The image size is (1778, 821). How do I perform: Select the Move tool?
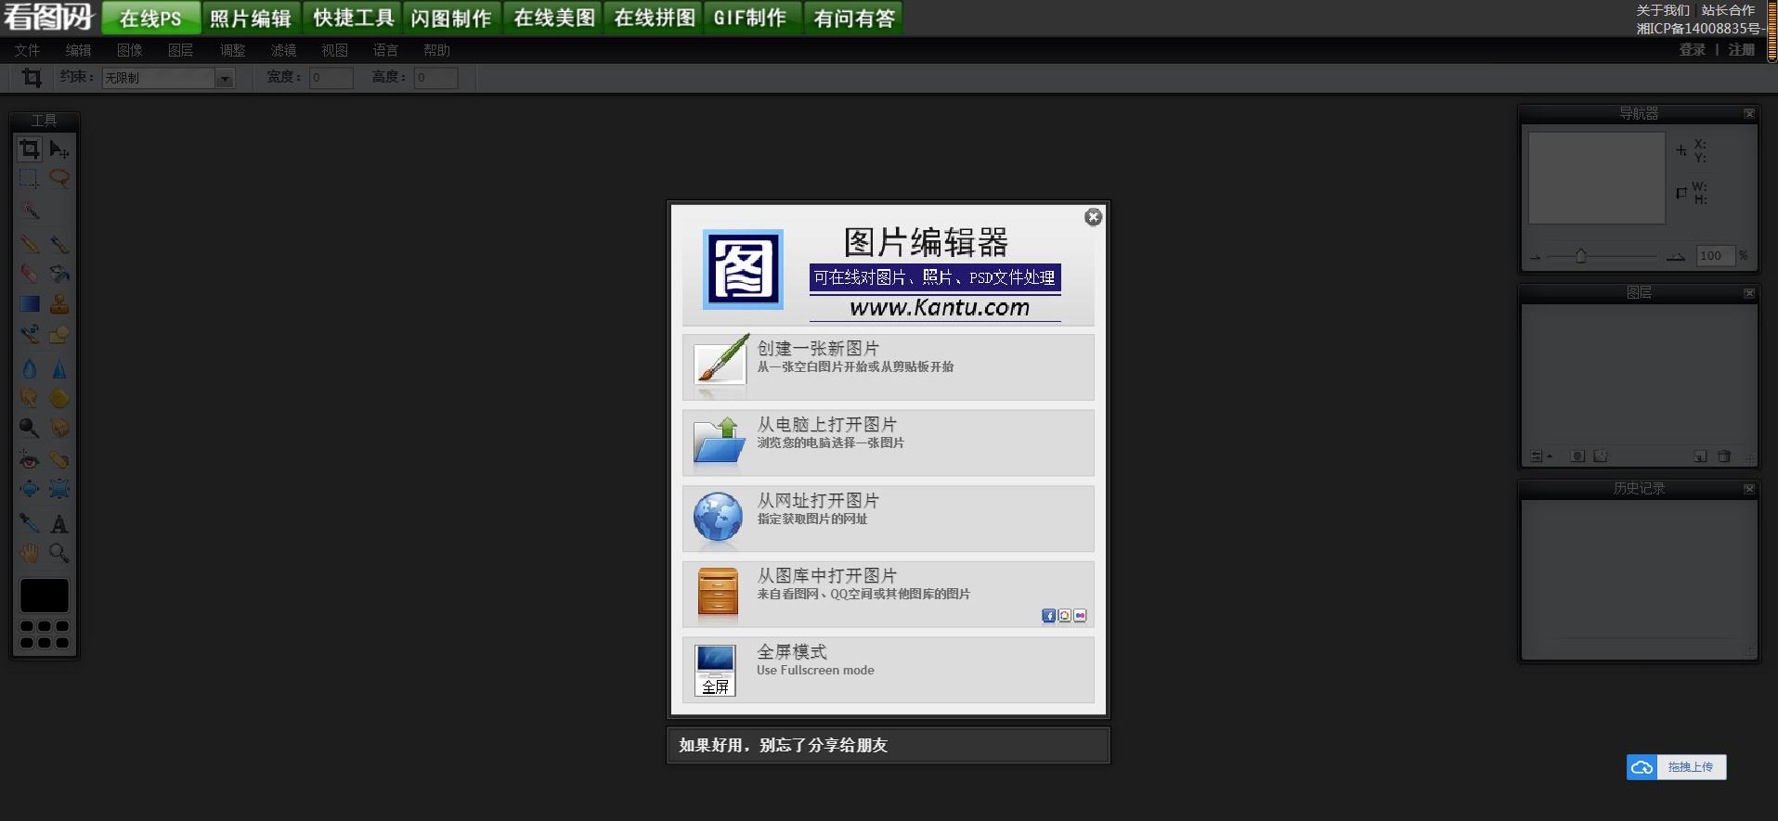coord(59,148)
